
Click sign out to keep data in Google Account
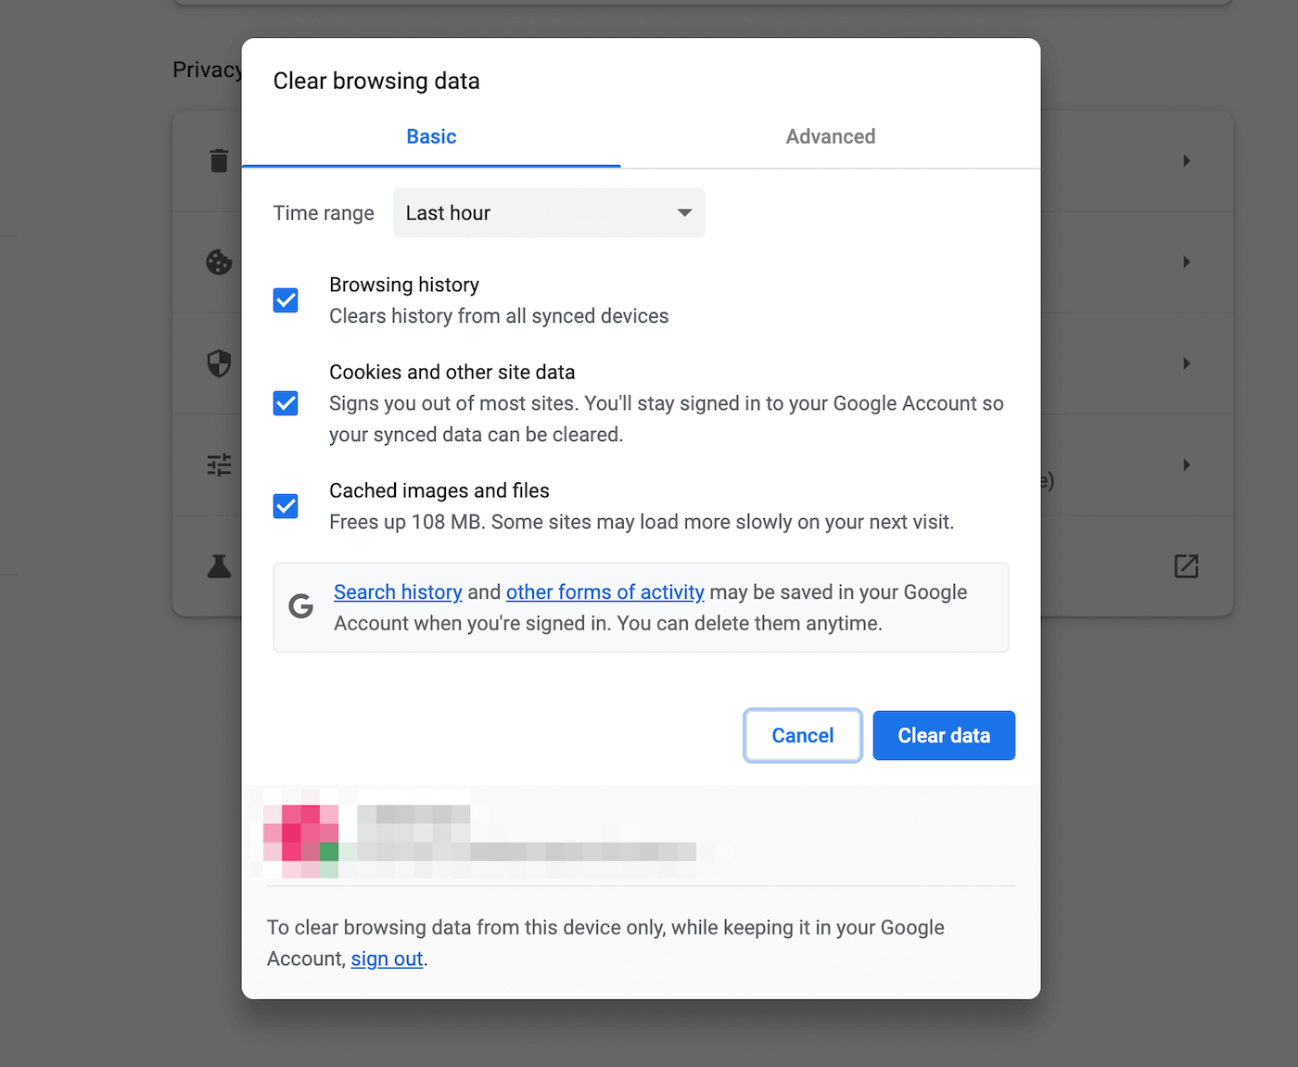tap(387, 959)
